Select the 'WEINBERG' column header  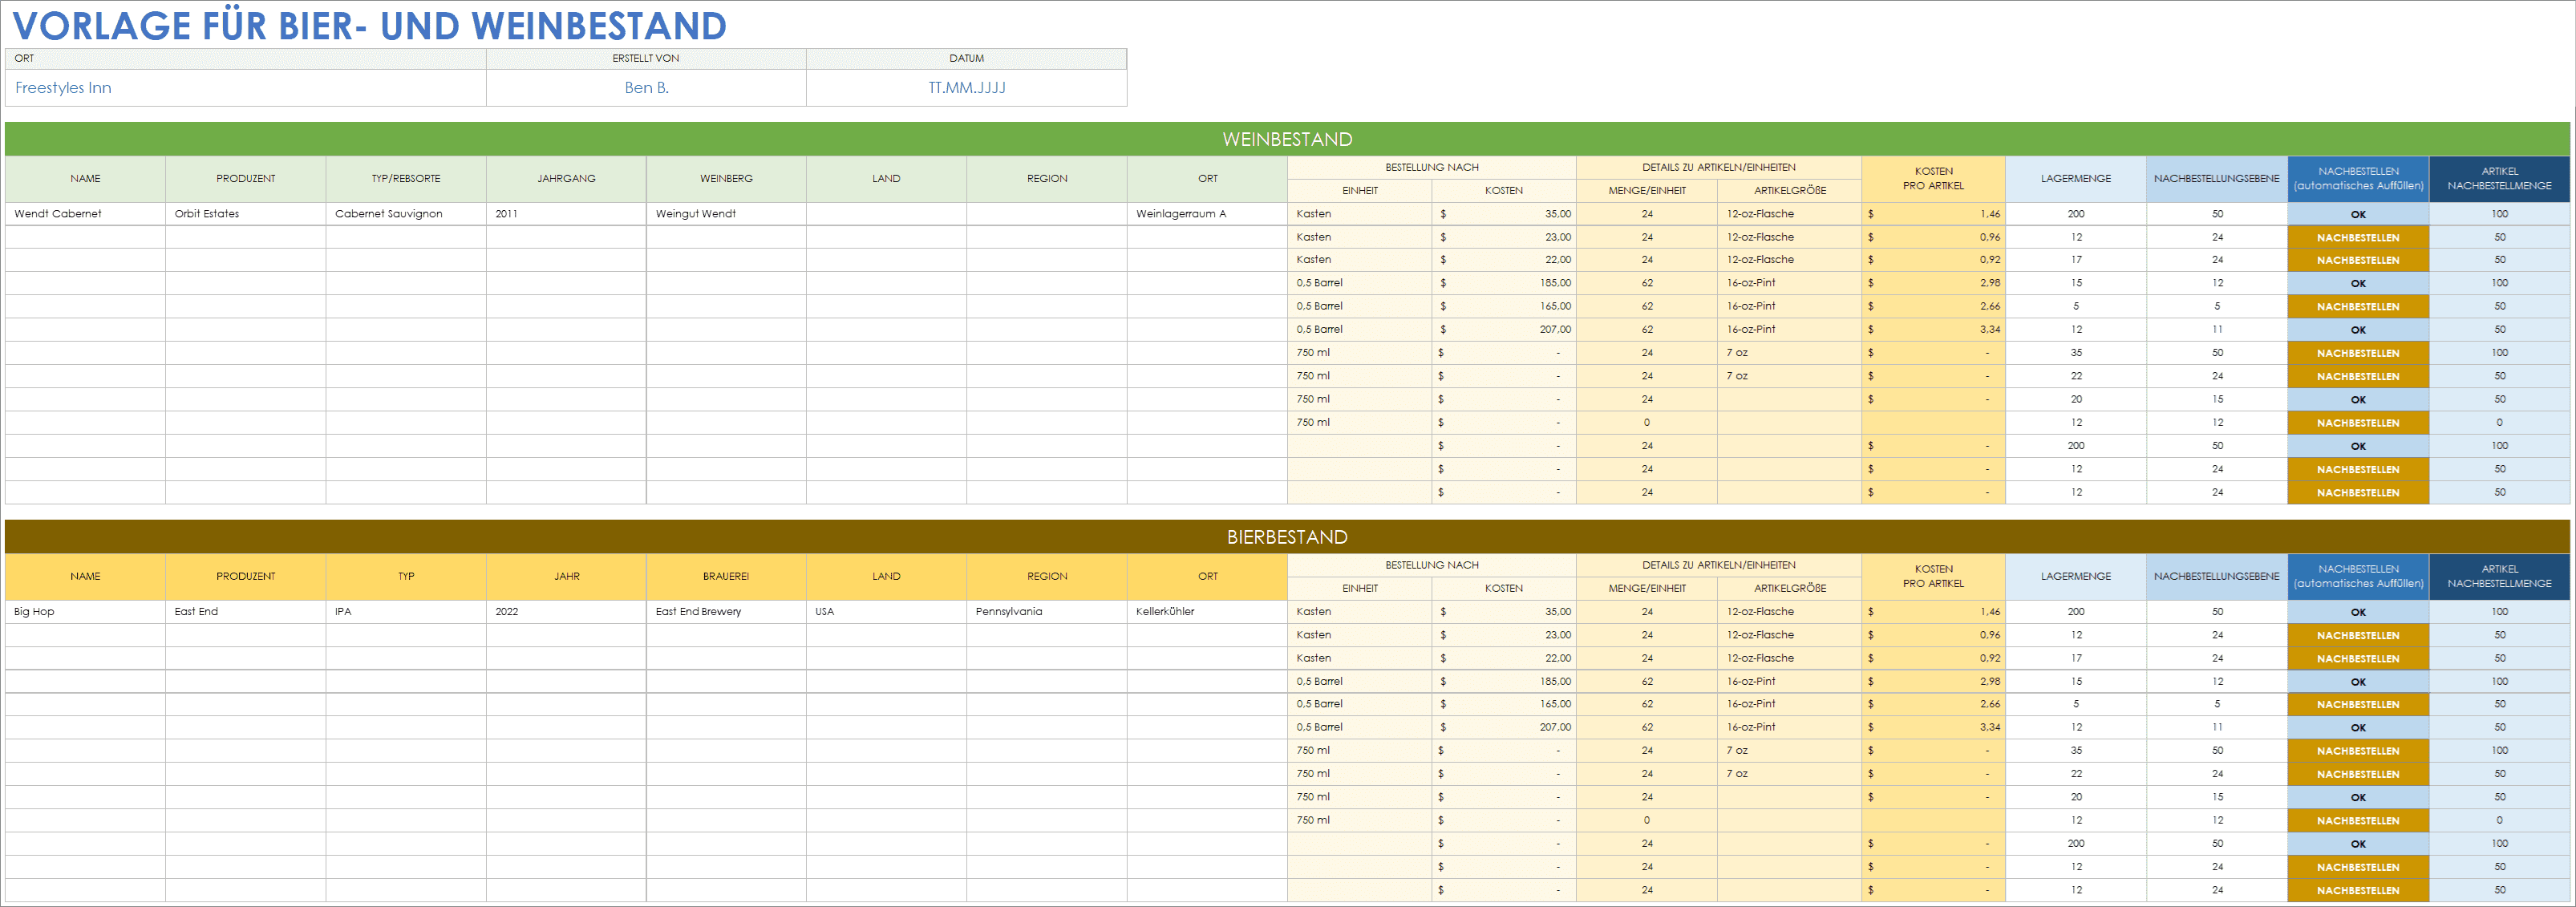pos(726,179)
